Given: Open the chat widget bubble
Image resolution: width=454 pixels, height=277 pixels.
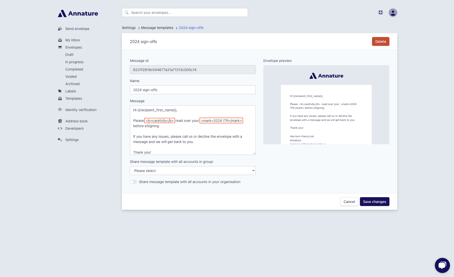Looking at the screenshot, I should tap(442, 265).
